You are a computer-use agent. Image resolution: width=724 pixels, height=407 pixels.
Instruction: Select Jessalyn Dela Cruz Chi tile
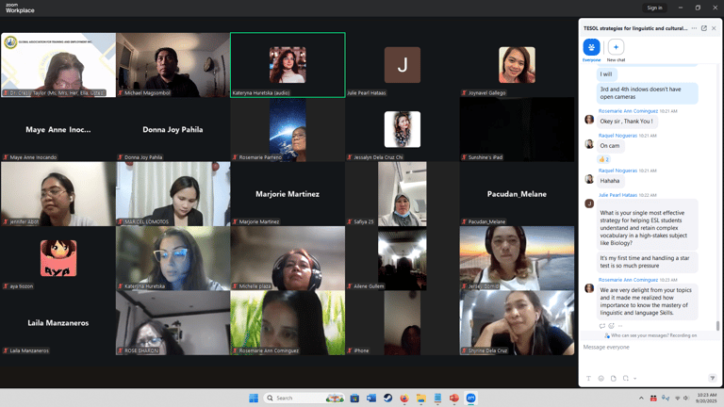(x=403, y=130)
